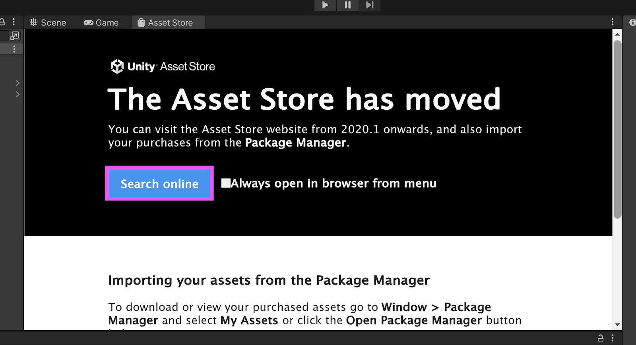
Task: Click the Step forward button
Action: tap(370, 5)
